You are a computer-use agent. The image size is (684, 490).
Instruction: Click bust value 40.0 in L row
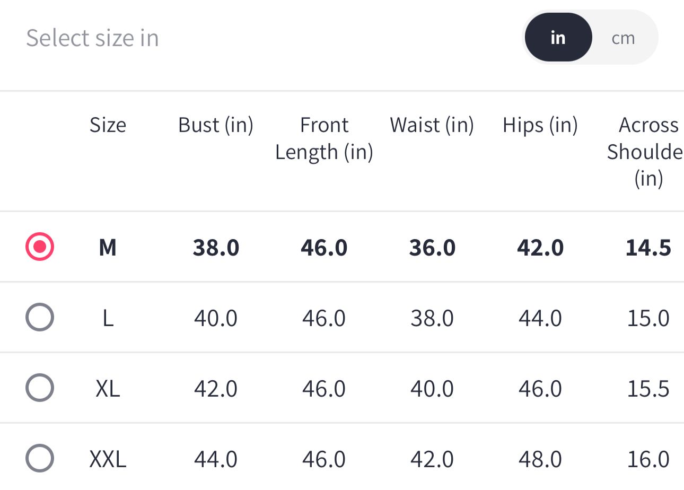point(216,318)
